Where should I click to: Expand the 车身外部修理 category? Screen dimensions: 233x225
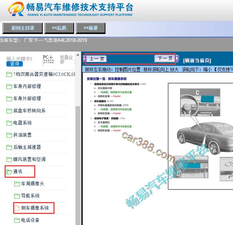click(27, 98)
